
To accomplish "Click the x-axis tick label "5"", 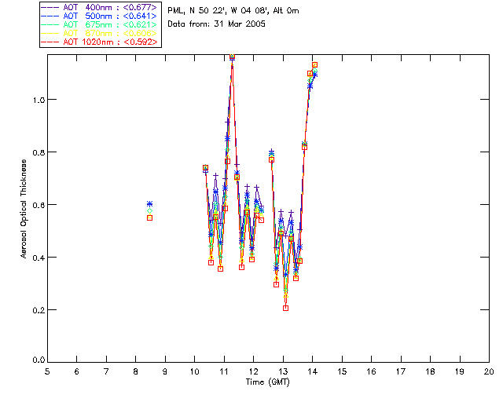I will pyautogui.click(x=47, y=371).
